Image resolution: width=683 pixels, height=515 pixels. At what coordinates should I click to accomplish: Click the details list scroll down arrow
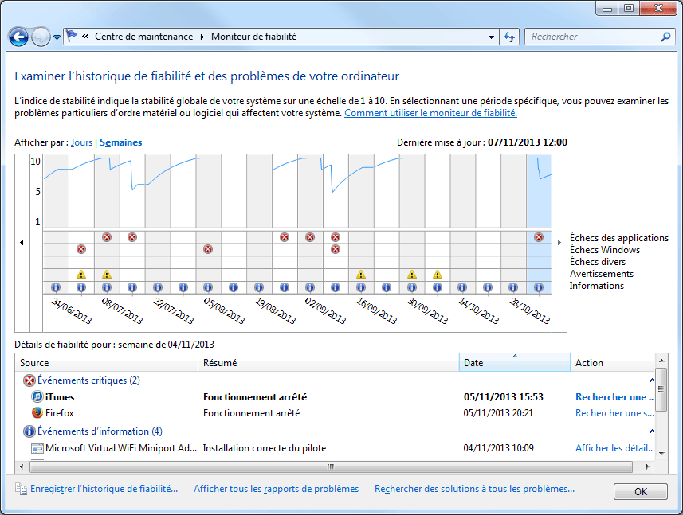click(x=661, y=453)
